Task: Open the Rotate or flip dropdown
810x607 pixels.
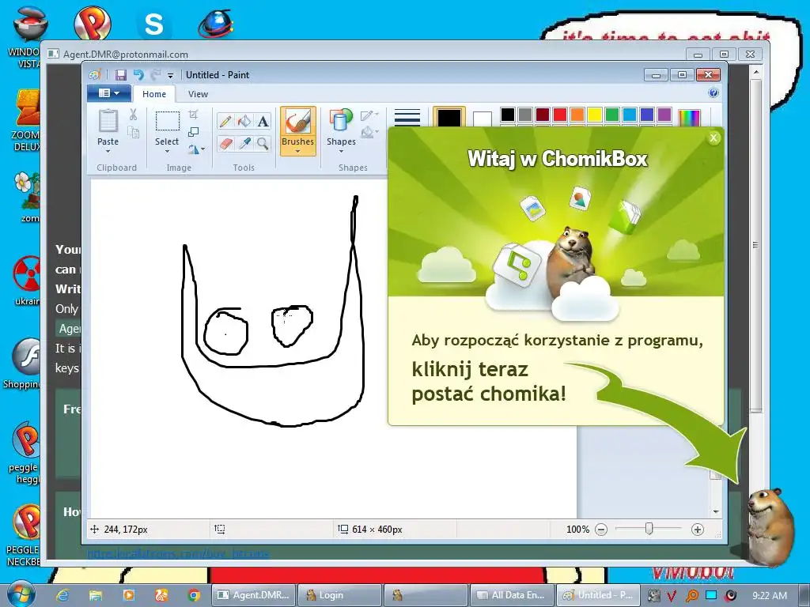Action: (196, 149)
